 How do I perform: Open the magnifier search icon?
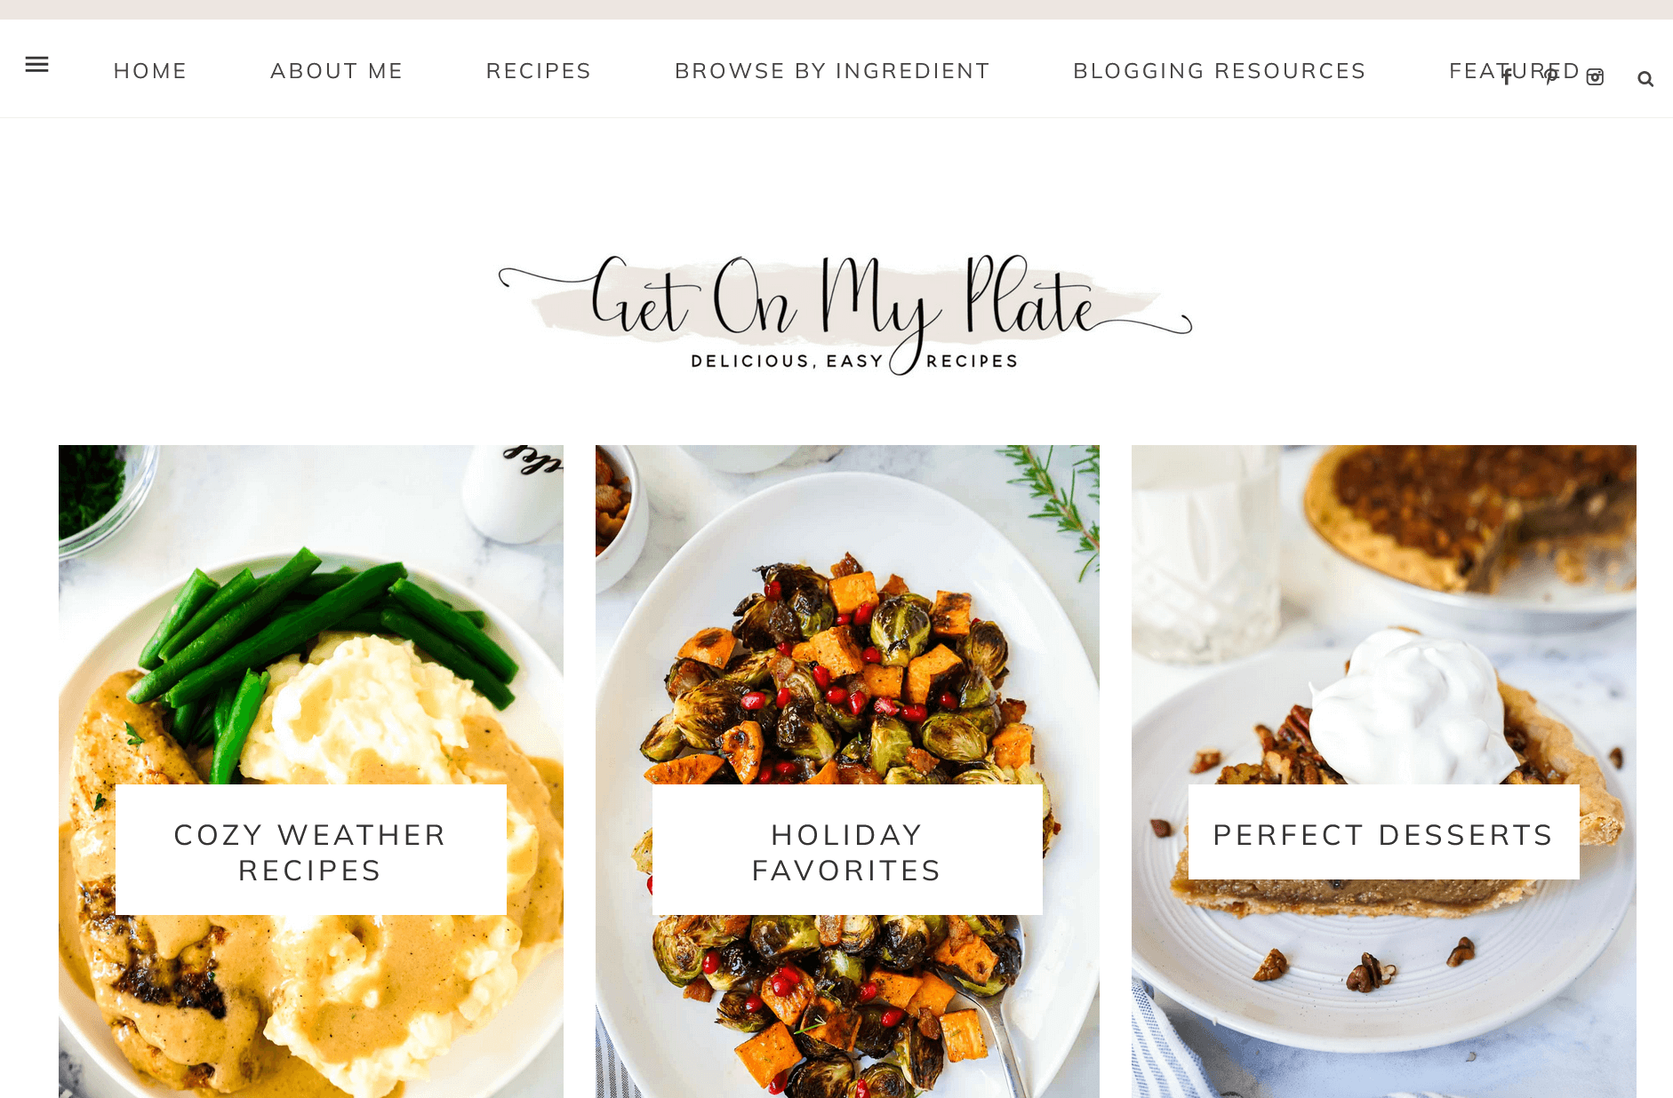(1645, 79)
